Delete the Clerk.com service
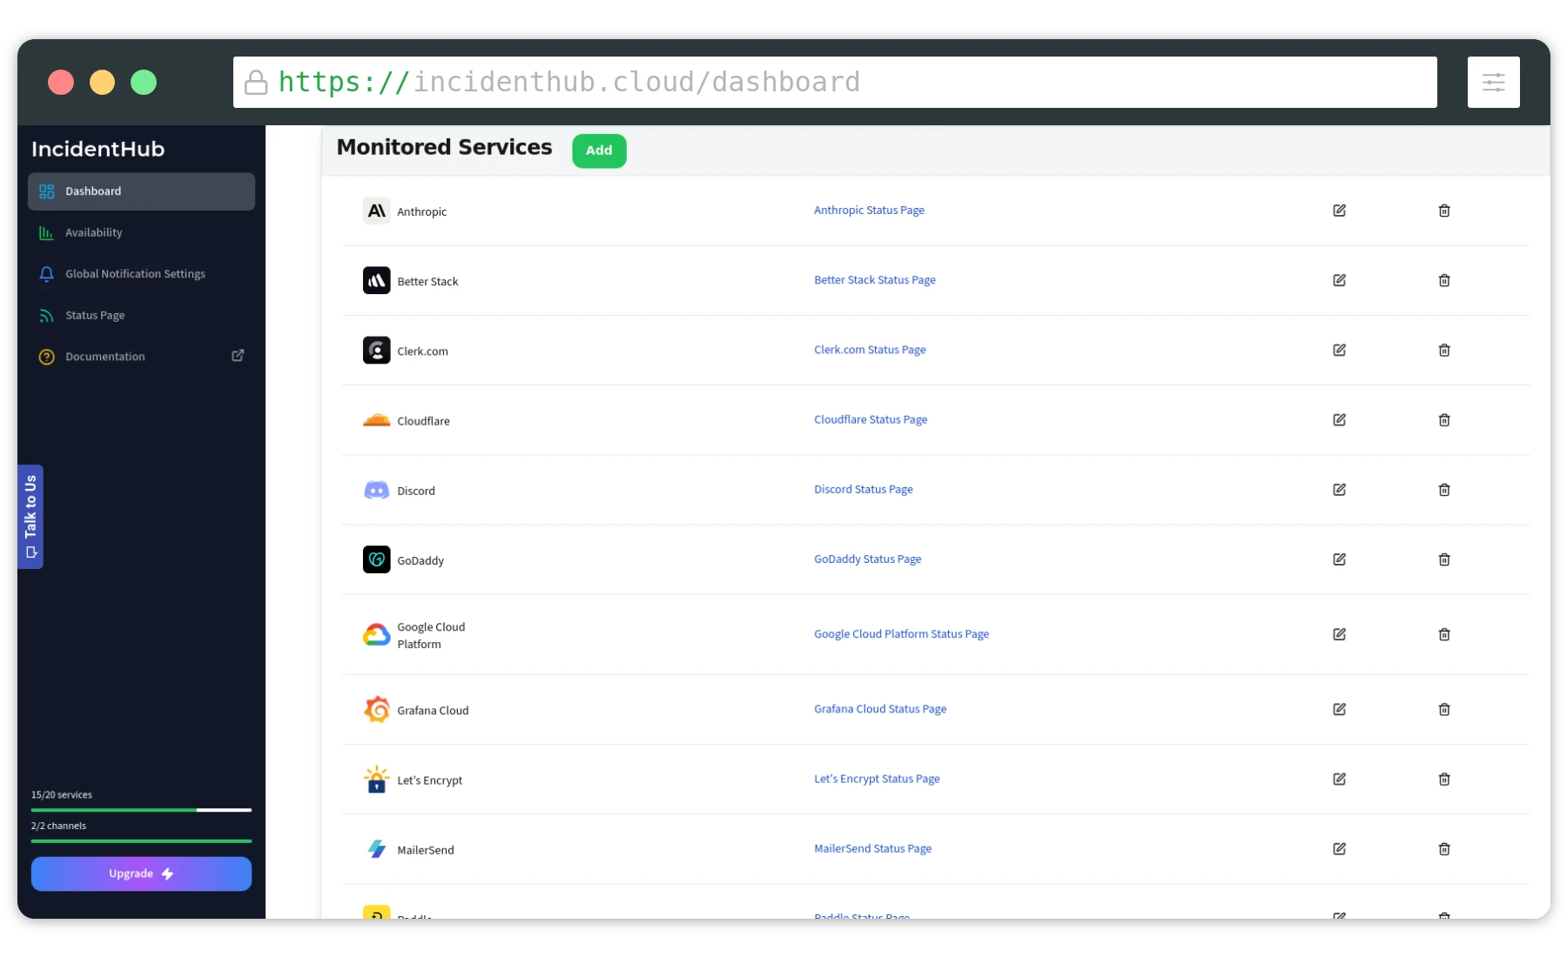1567x957 pixels. click(1444, 350)
